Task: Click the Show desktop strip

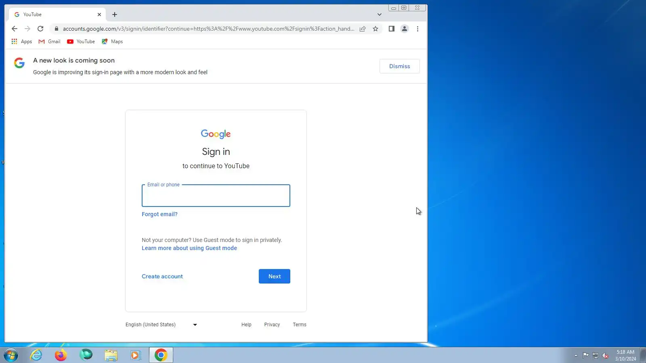Action: pyautogui.click(x=643, y=355)
